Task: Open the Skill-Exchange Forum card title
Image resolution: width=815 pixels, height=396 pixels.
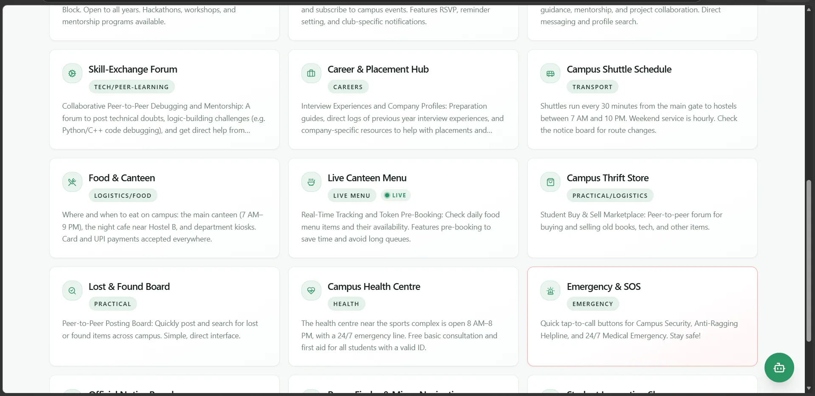Action: click(x=133, y=69)
